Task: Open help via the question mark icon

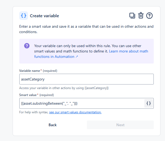Action: coord(149,16)
